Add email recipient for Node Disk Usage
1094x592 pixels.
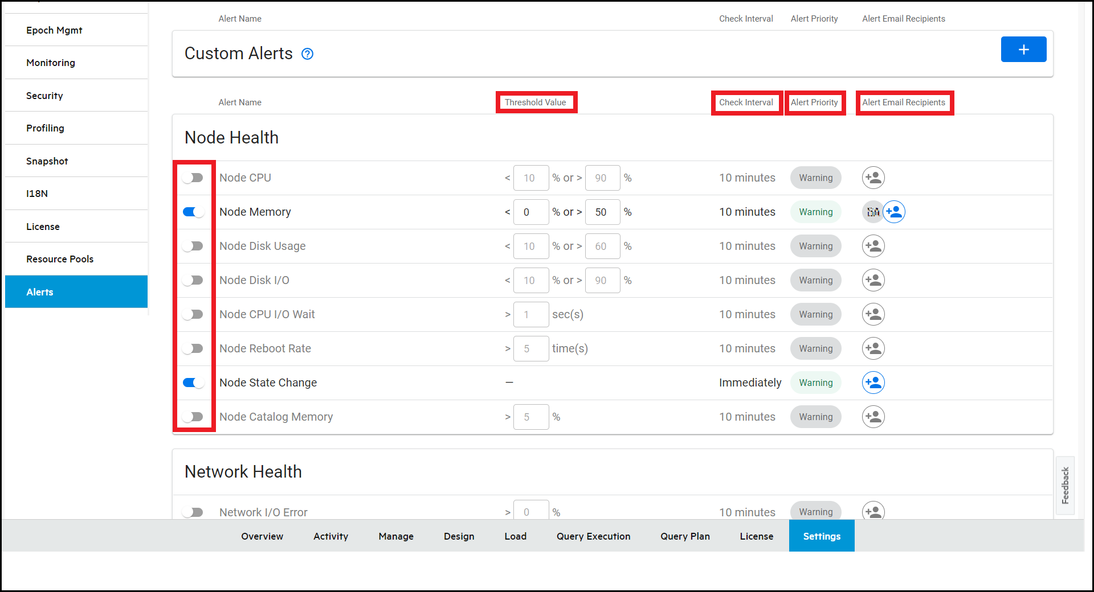click(x=873, y=246)
